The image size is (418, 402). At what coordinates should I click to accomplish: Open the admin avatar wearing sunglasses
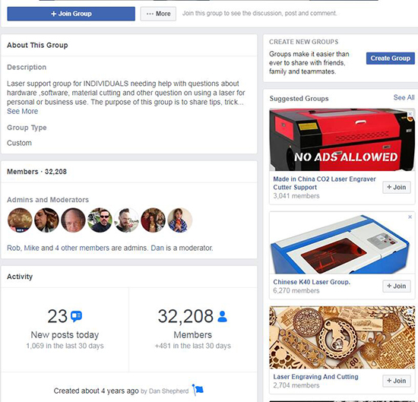(x=100, y=220)
